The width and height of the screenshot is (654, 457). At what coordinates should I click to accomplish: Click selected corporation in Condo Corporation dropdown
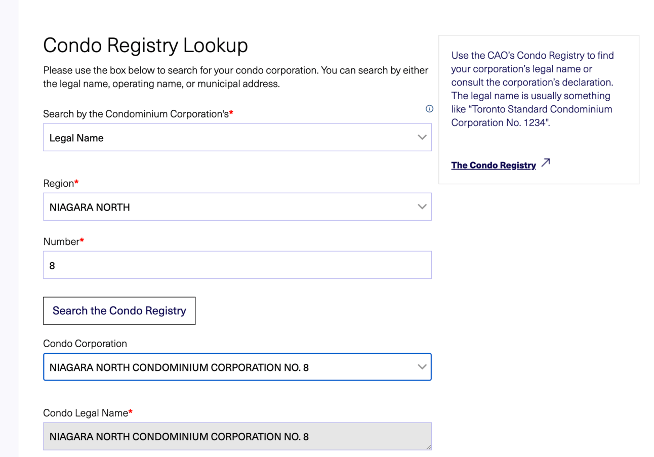coord(179,367)
